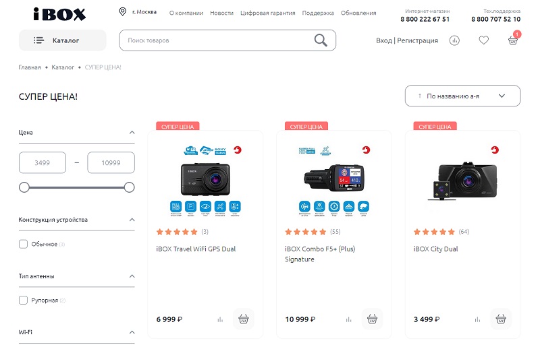Add iBOX City Dual to cart
The height and width of the screenshot is (345, 540).
500,319
